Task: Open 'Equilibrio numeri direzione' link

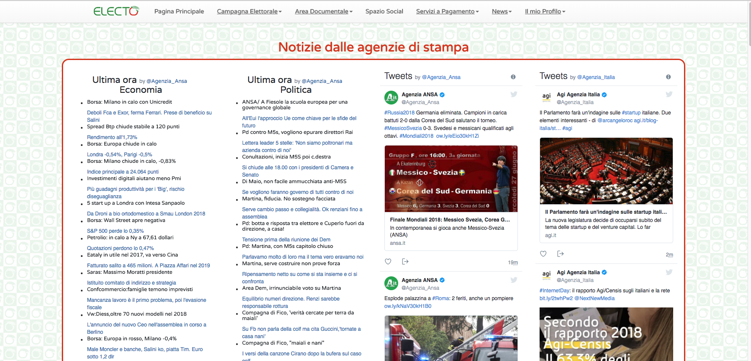Action: (291, 302)
